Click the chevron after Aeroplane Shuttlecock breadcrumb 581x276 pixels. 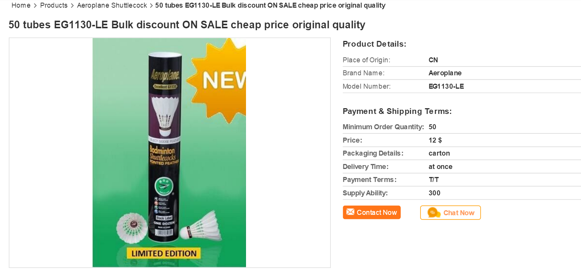pos(151,6)
